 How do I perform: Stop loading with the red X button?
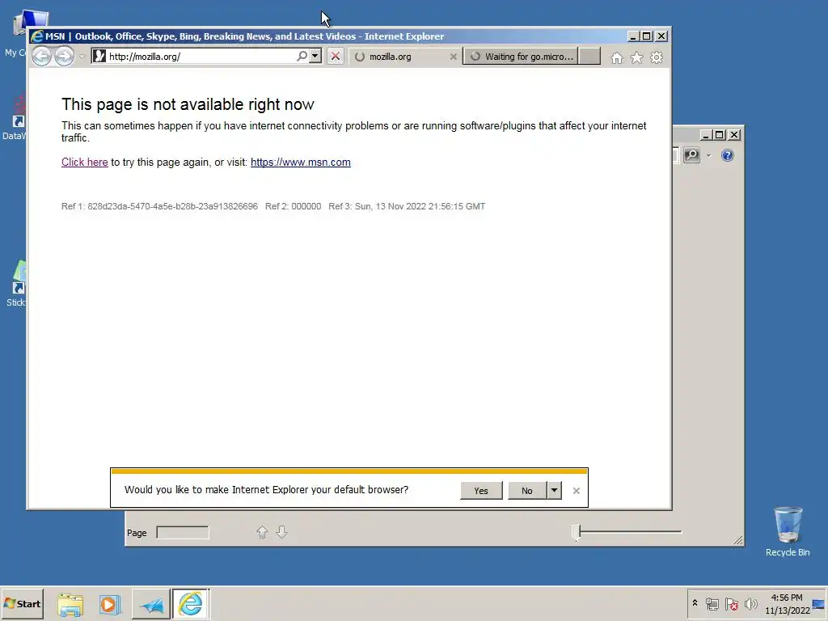tap(336, 56)
